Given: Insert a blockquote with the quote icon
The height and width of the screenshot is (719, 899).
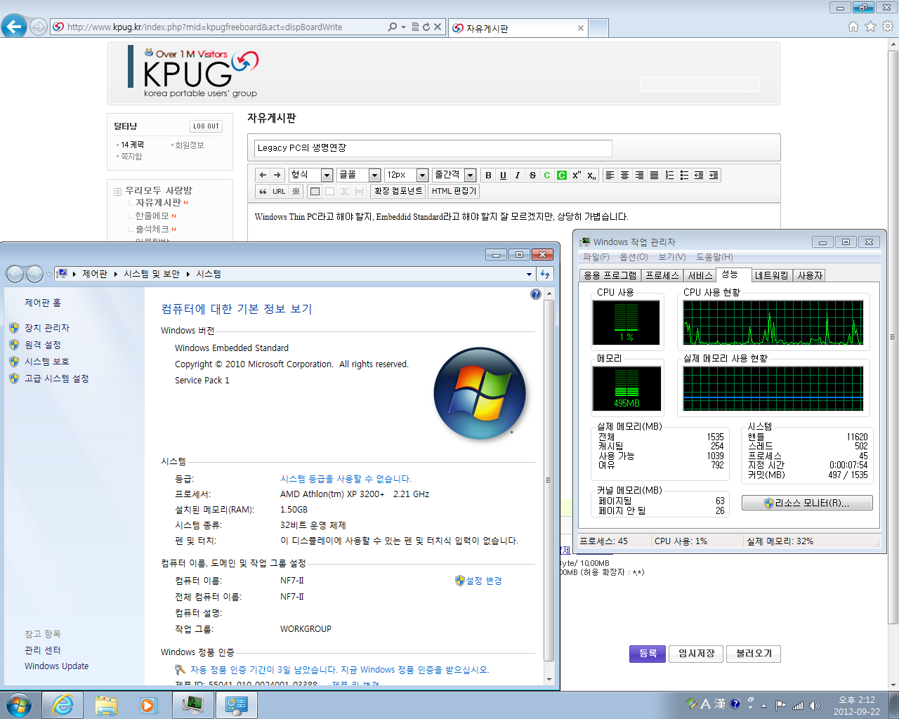Looking at the screenshot, I should pyautogui.click(x=263, y=191).
